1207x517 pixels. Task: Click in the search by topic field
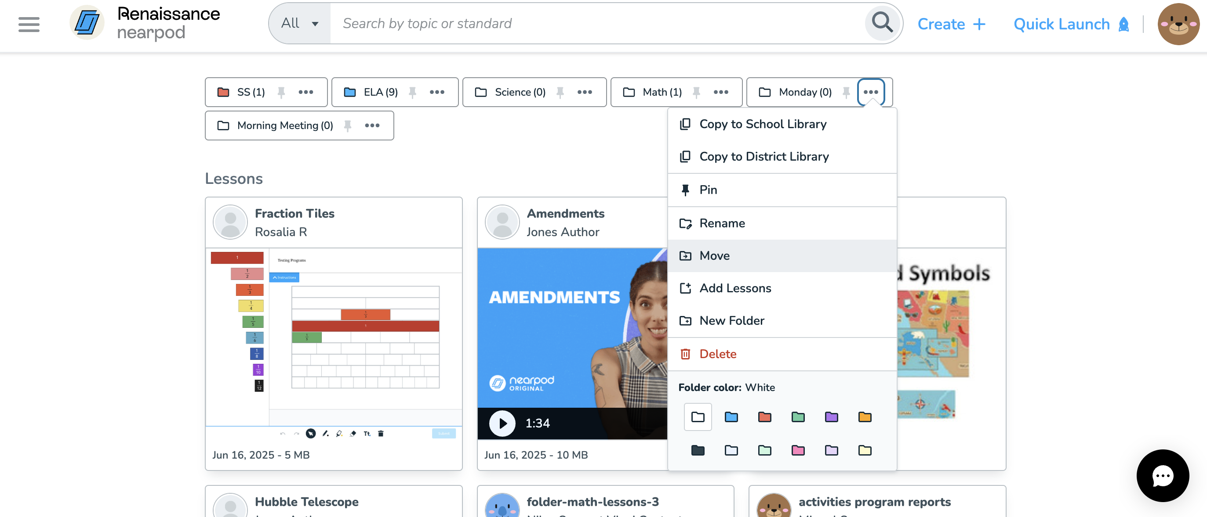(x=597, y=23)
